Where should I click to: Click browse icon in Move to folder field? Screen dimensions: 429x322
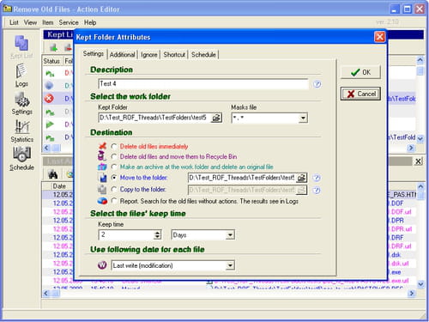point(301,178)
